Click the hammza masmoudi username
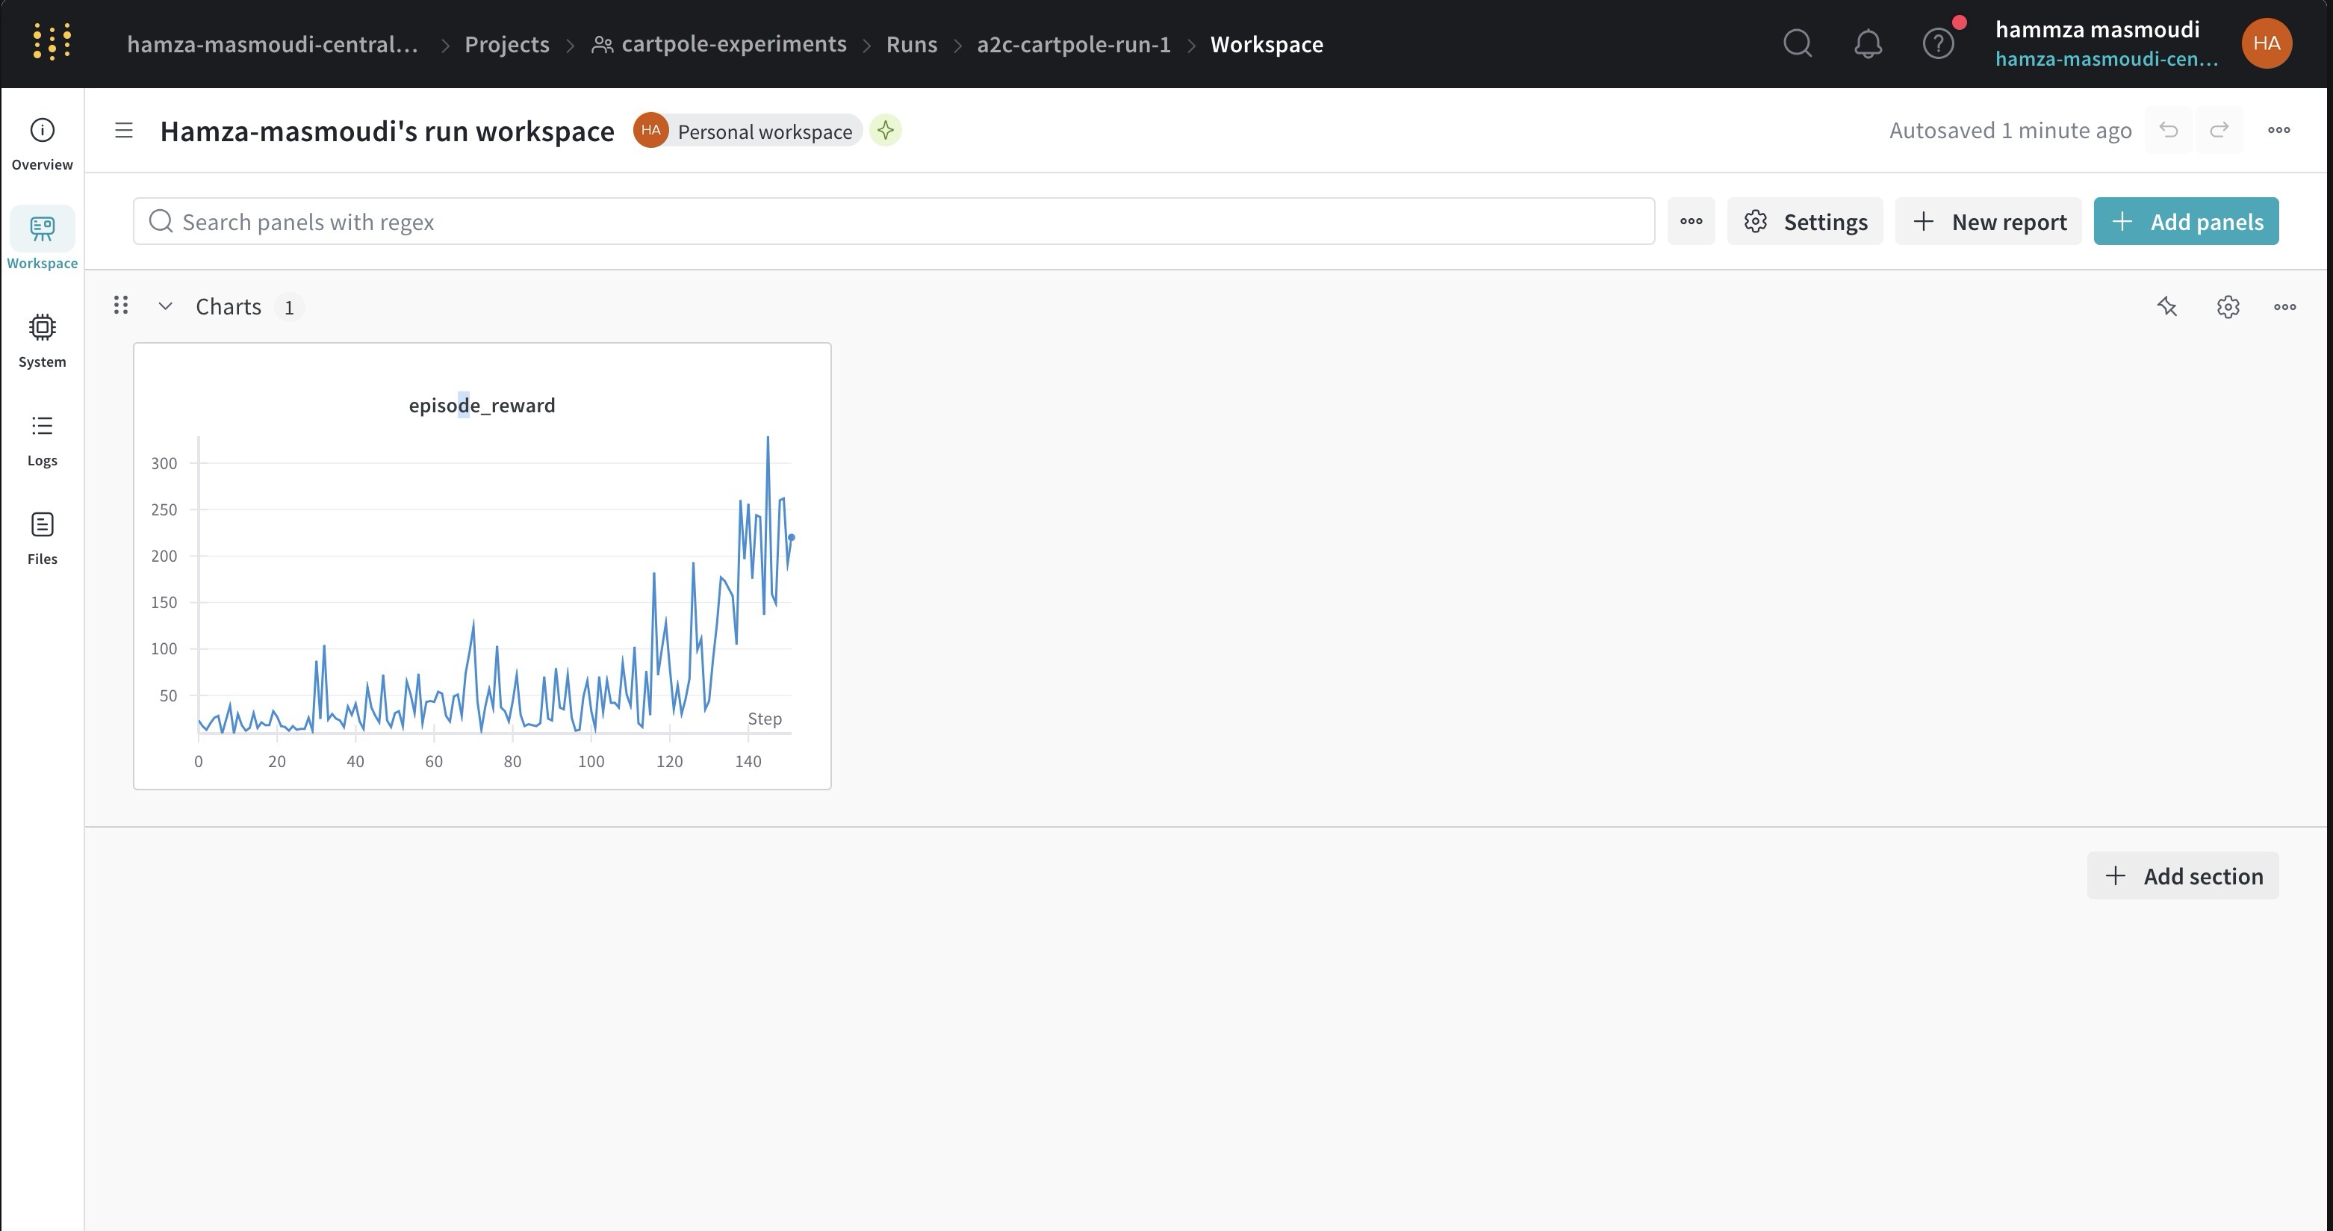The height and width of the screenshot is (1231, 2333). [x=2096, y=29]
